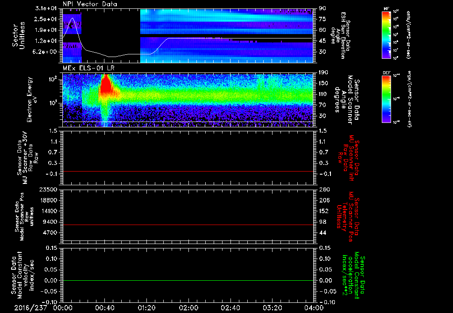Click the 00:00 time tick label
Screen dimensions: 453x313
click(63, 308)
